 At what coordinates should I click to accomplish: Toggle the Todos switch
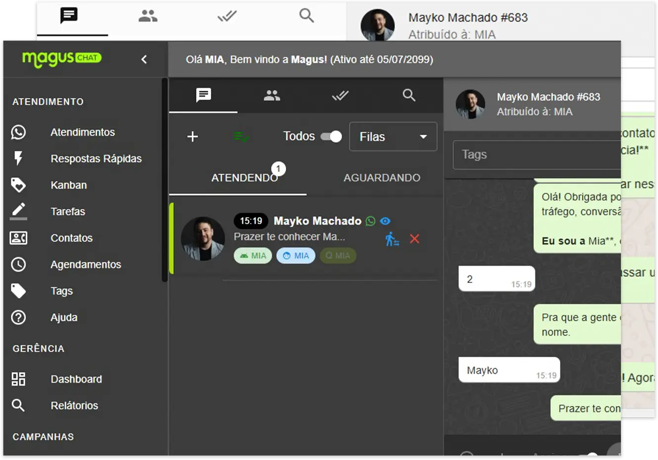coord(331,137)
